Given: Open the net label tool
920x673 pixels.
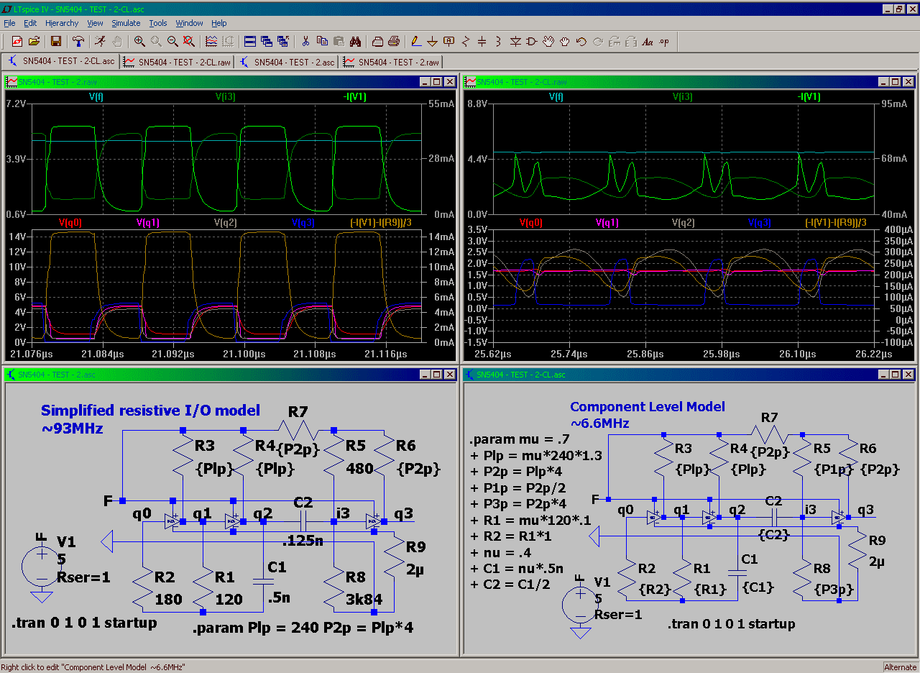Looking at the screenshot, I should (448, 41).
